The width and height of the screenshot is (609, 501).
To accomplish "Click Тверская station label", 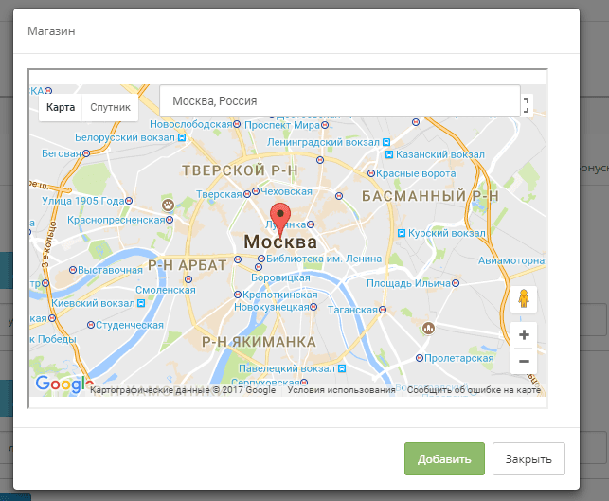I will 219,194.
